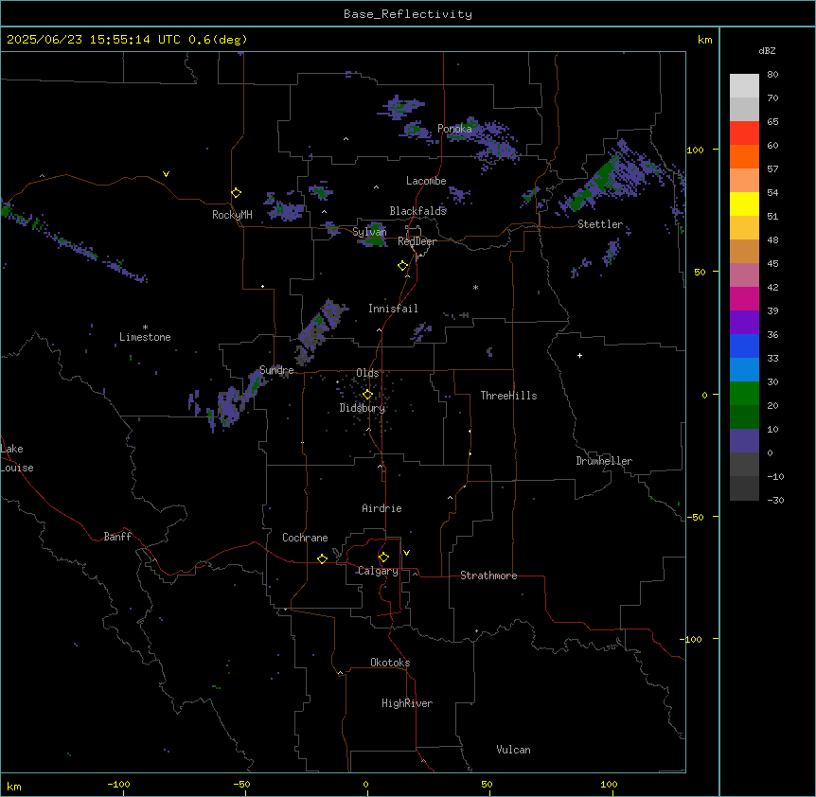This screenshot has width=816, height=797.
Task: Click the km label at bottom left
Action: click(14, 787)
